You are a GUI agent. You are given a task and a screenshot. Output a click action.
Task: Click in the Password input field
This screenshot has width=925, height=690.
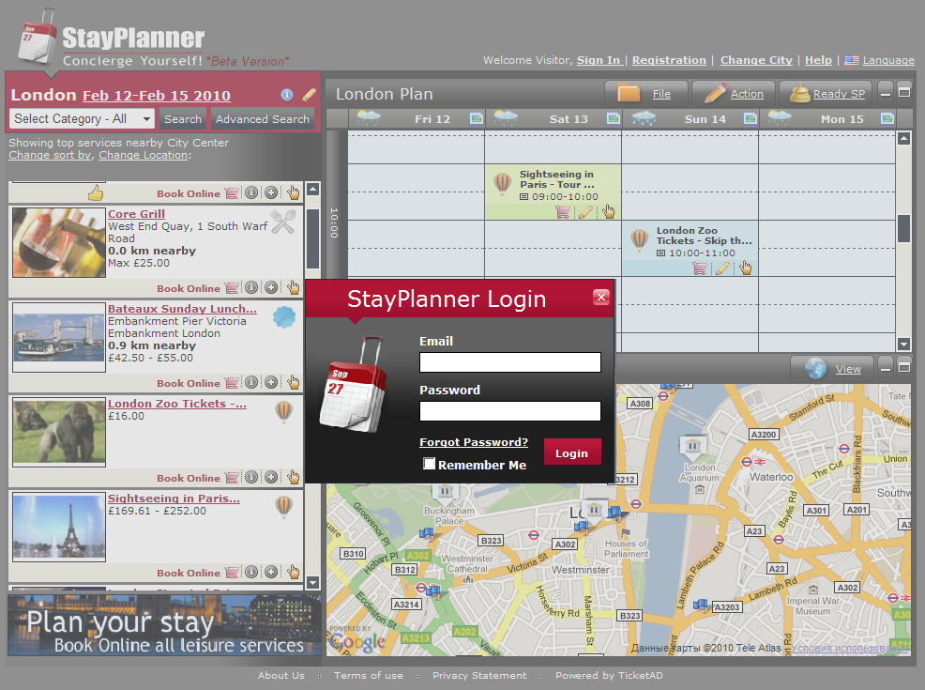(510, 411)
